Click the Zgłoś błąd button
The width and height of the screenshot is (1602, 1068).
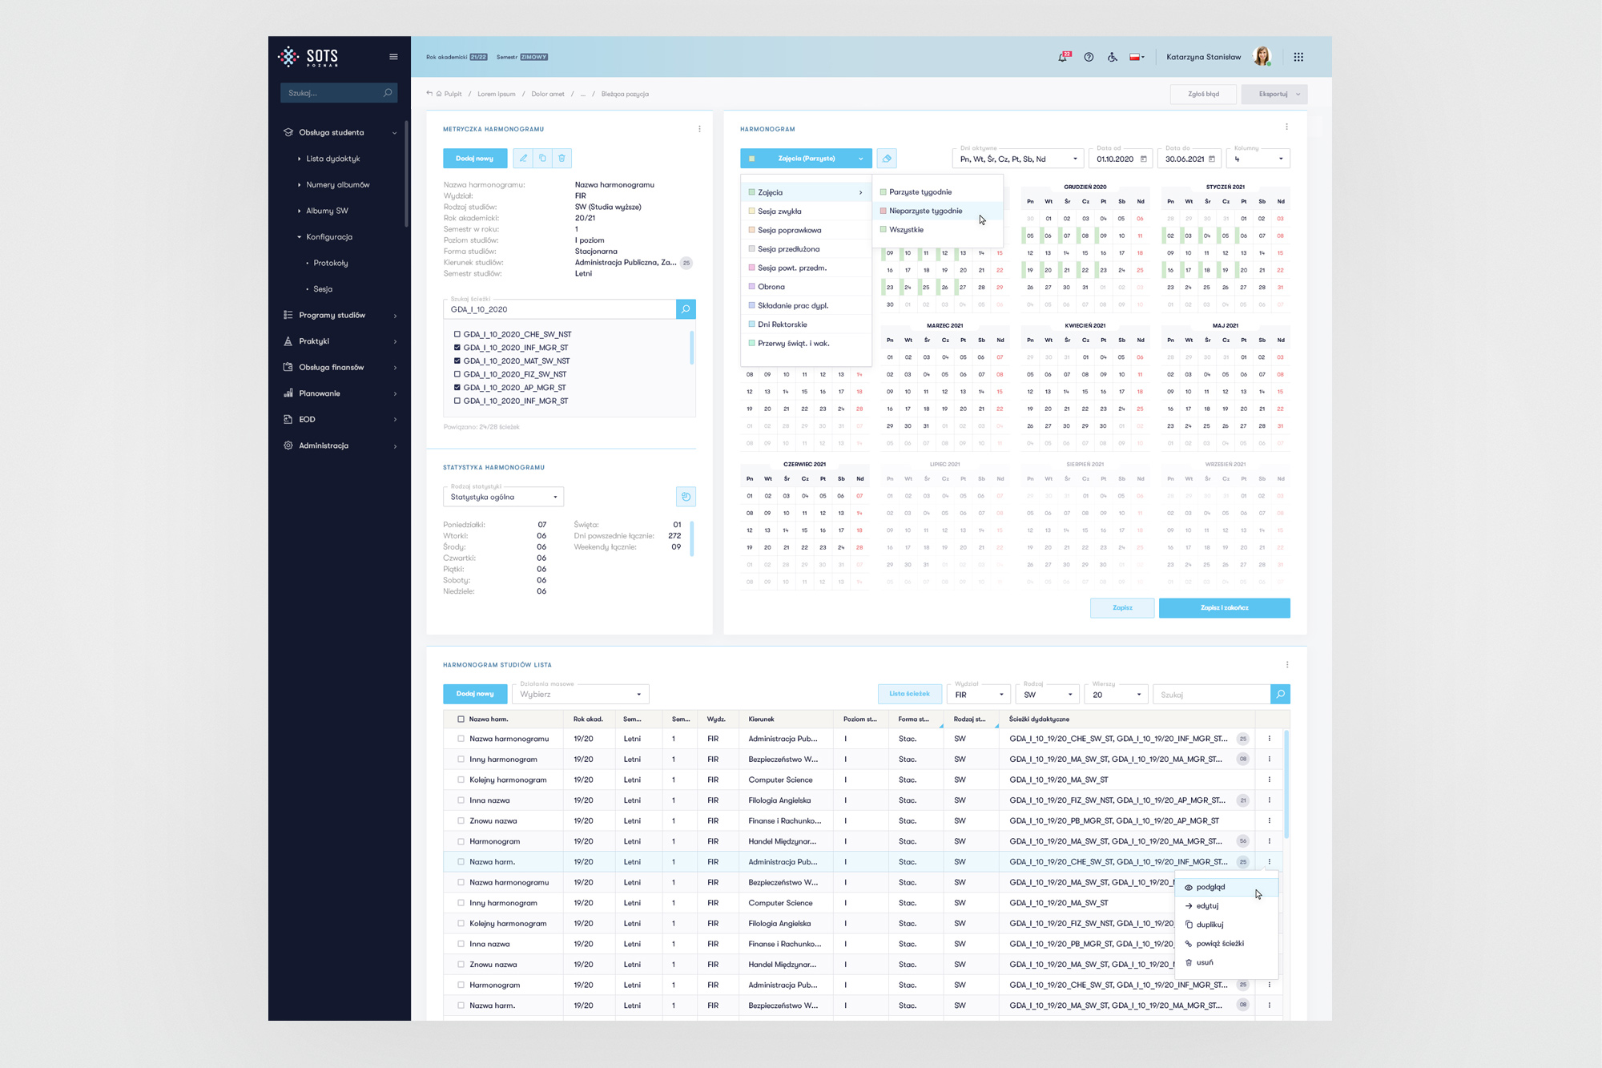1203,95
